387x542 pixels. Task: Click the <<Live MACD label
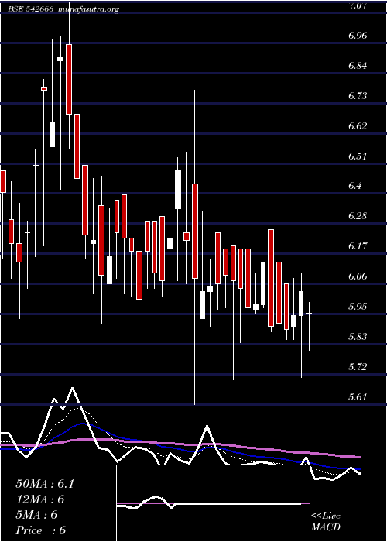[x=326, y=522]
